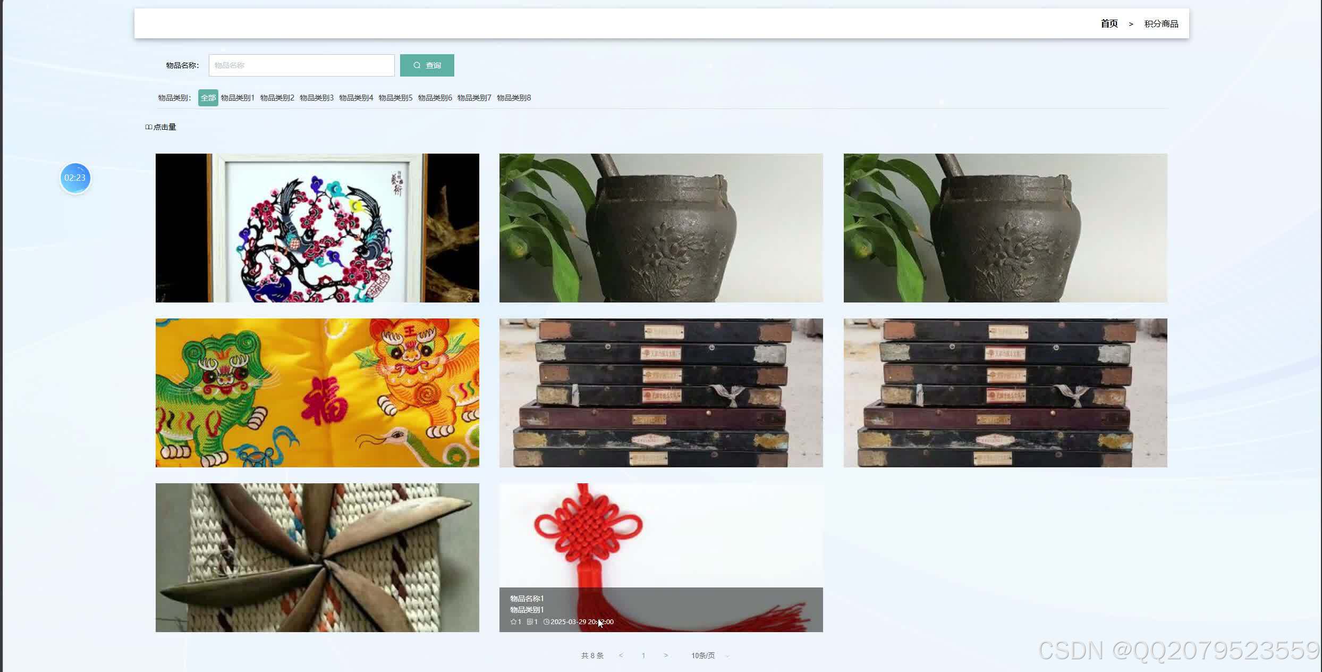Open the paper-cut artwork item
The image size is (1322, 672).
(317, 228)
